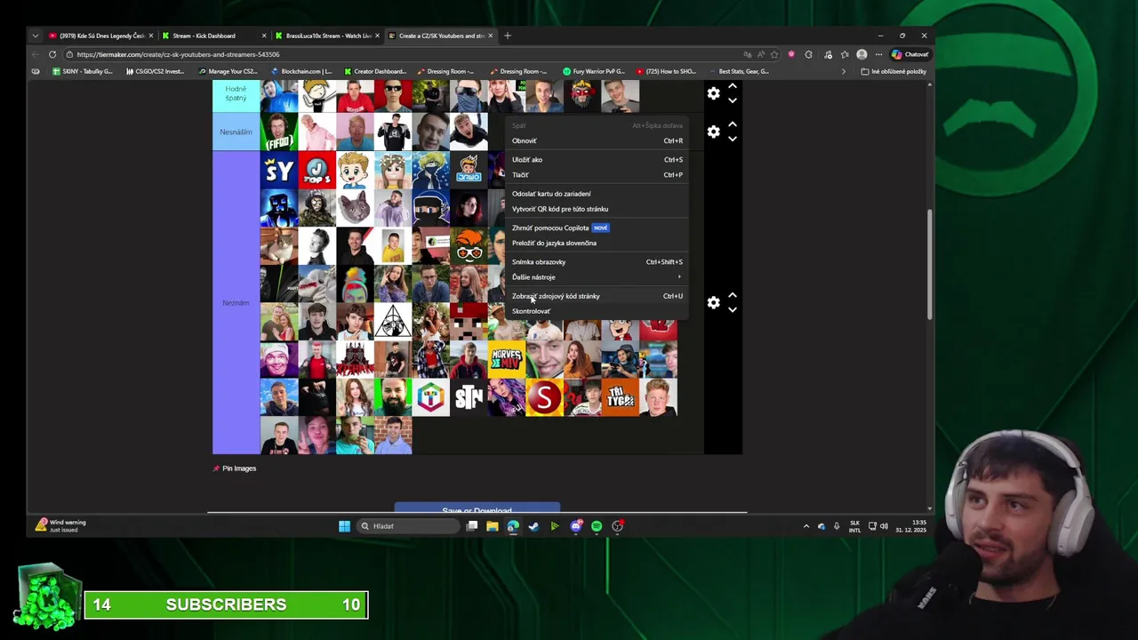Click the Hľadať taskbar search box
1138x640 pixels.
click(x=409, y=526)
